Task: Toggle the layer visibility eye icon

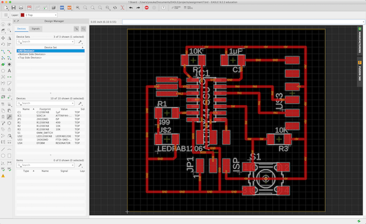Action: pos(9,24)
